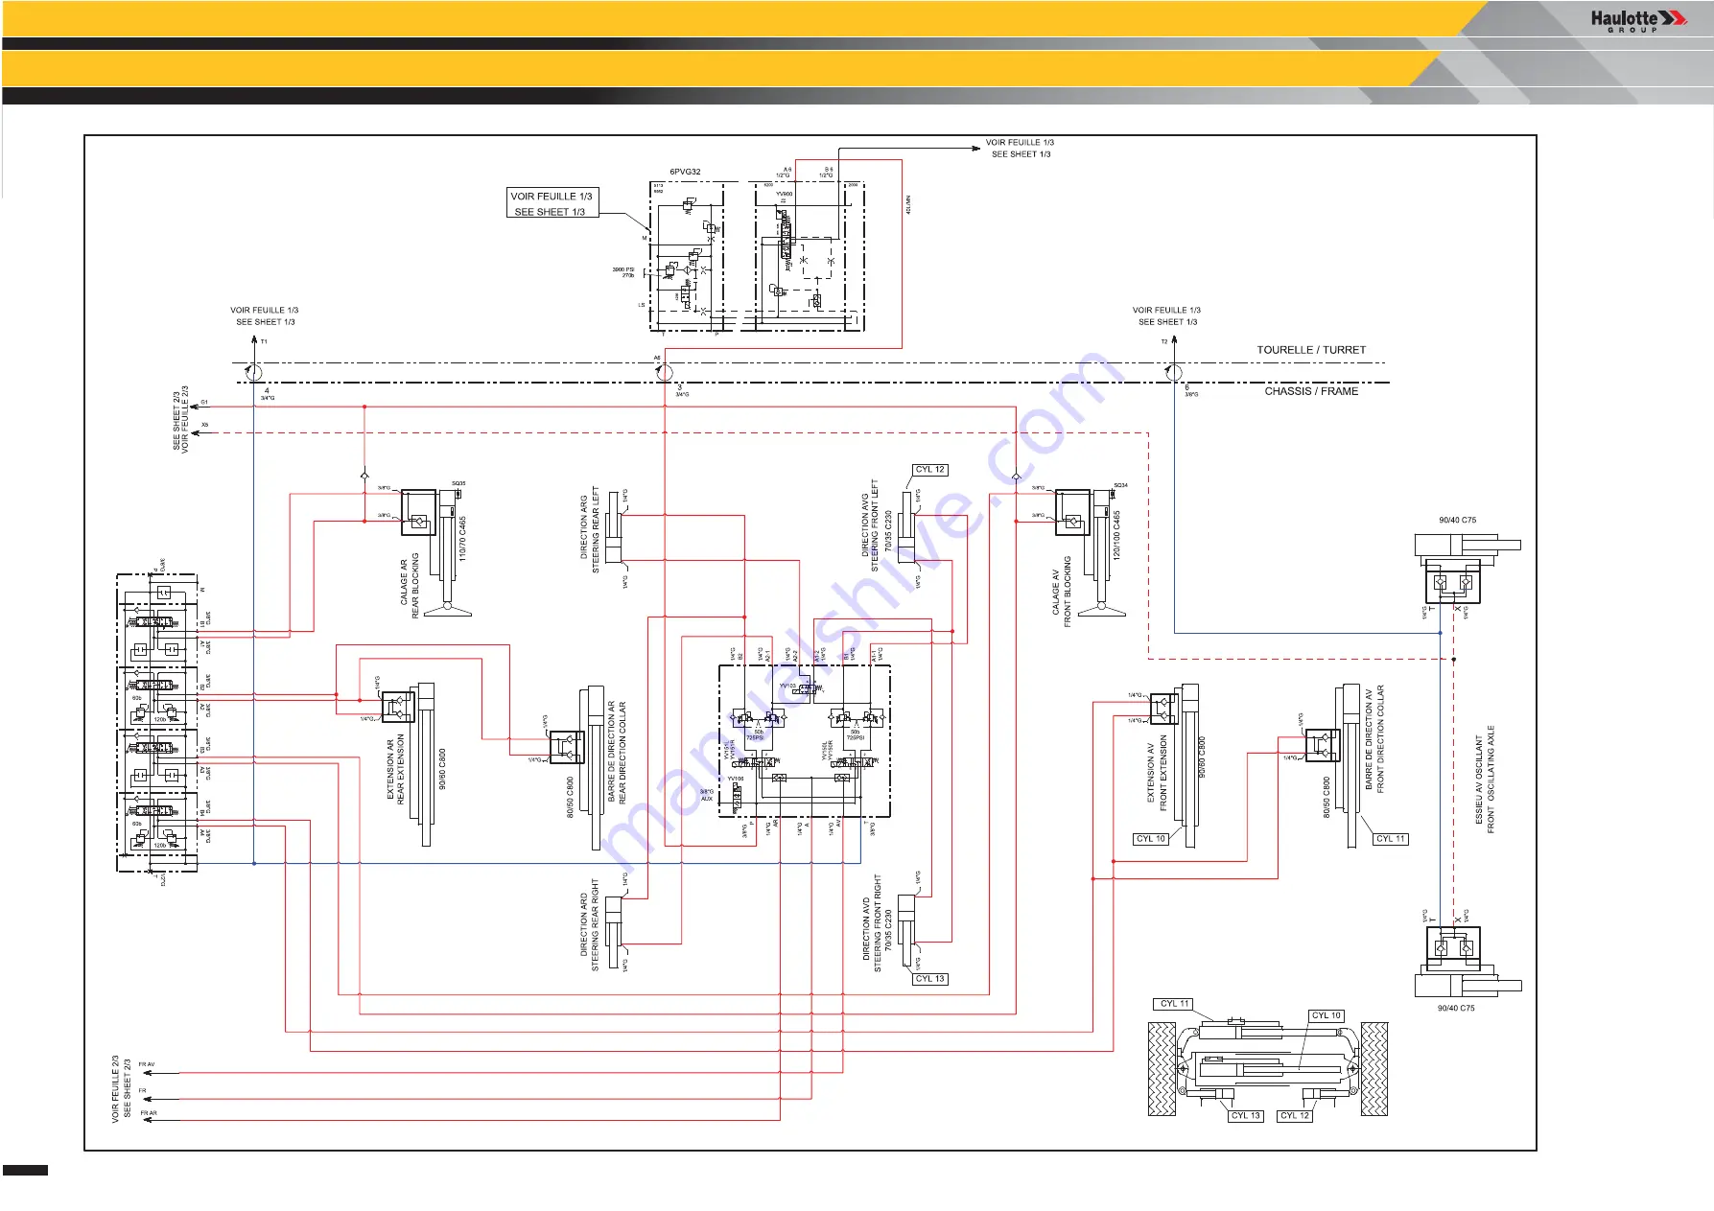This screenshot has height=1211, width=1714.
Task: Select the SQ35 sensor label
Action: (458, 484)
